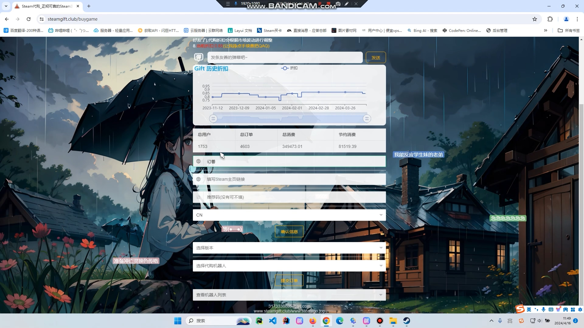The image size is (584, 328).
Task: Open the Bing AI 搜索 bookmark
Action: point(422,30)
